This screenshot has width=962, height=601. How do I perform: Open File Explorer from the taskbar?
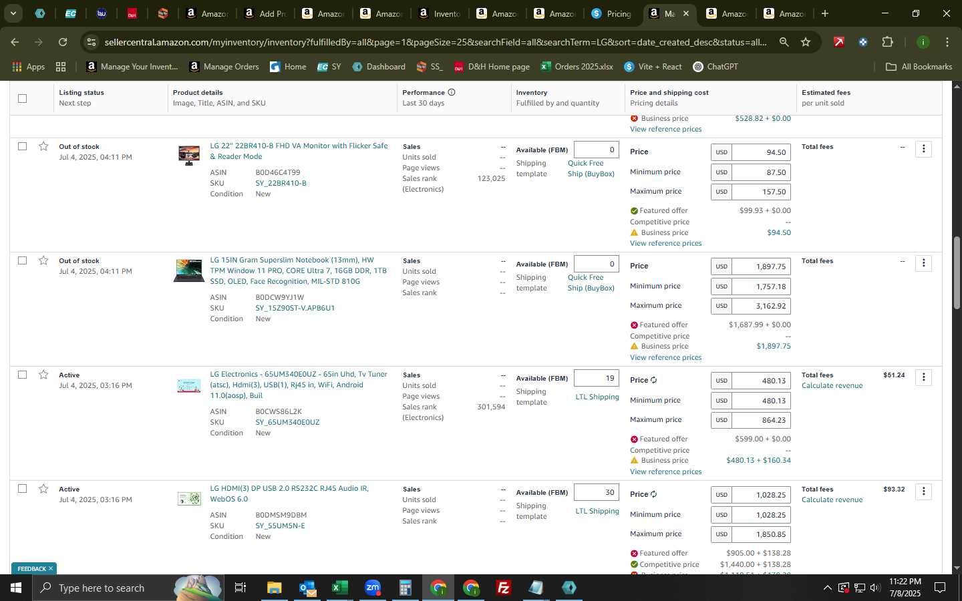(275, 588)
